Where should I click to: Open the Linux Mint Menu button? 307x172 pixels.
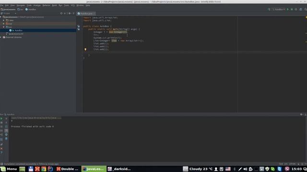pos(9,169)
